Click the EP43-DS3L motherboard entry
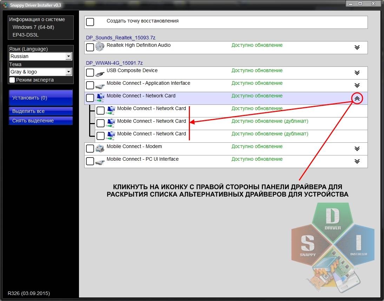 (26, 35)
